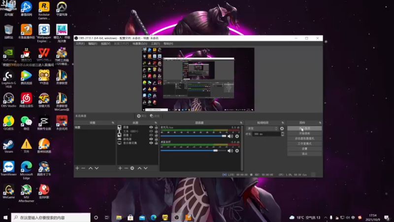Open File Explorer from the taskbar

coord(119,218)
